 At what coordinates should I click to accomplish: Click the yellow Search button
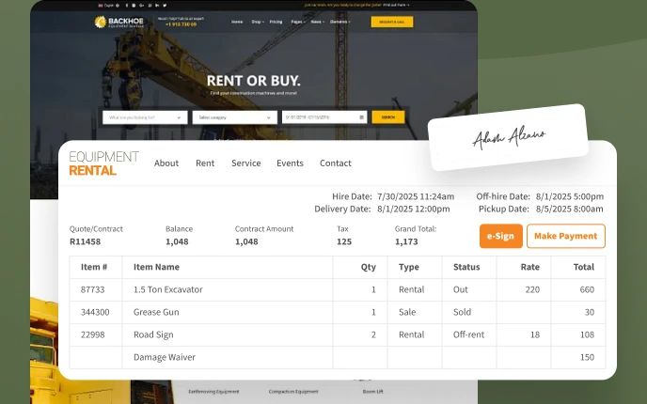[x=387, y=117]
